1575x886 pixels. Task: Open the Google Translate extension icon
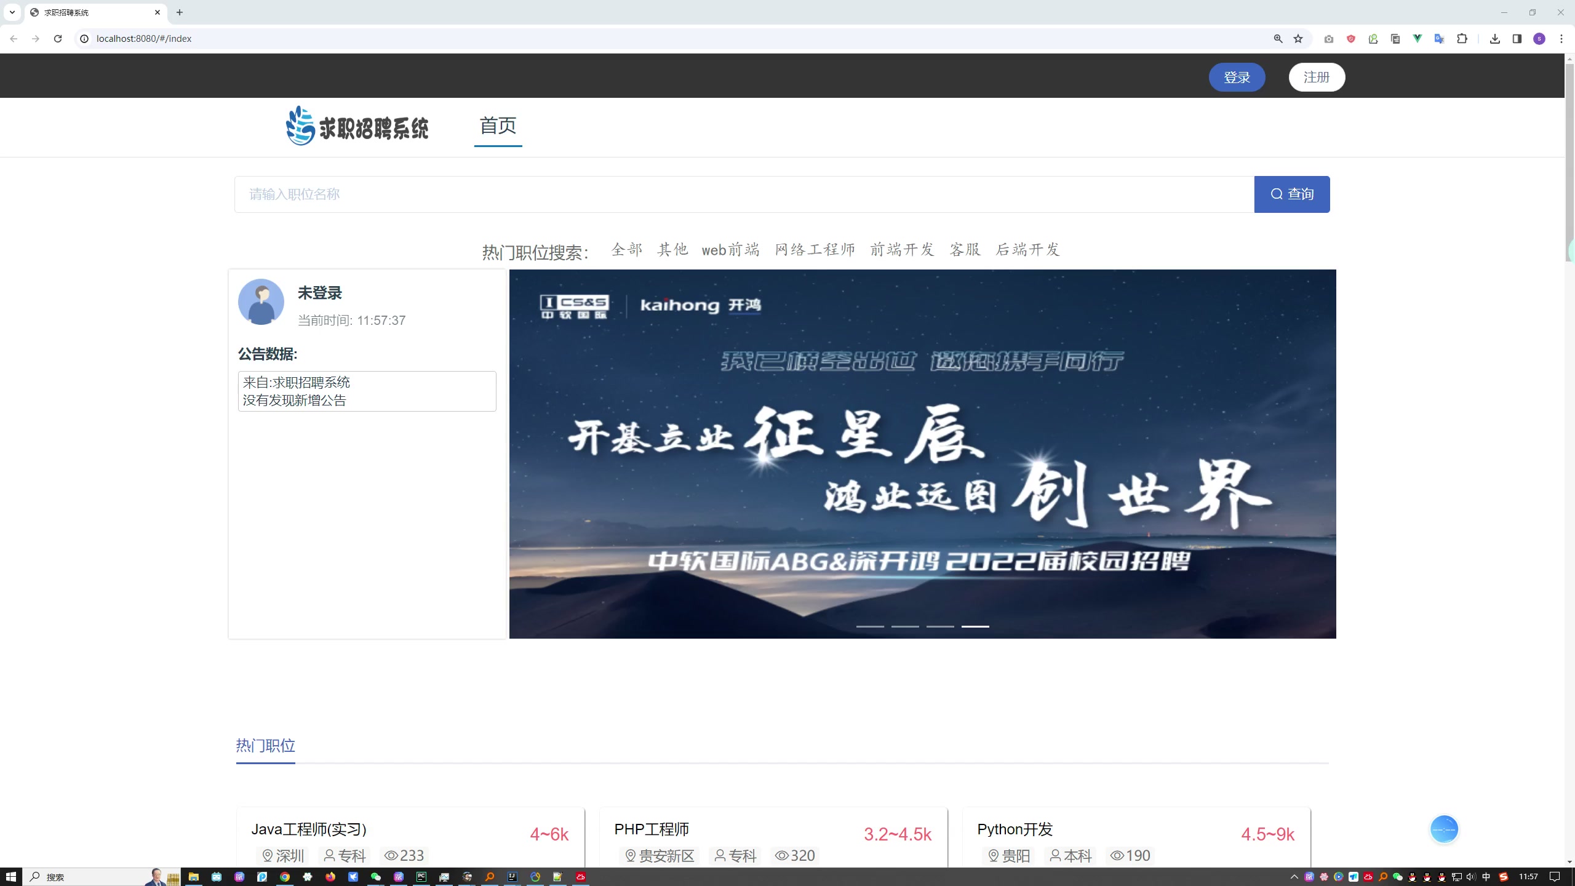[1440, 39]
